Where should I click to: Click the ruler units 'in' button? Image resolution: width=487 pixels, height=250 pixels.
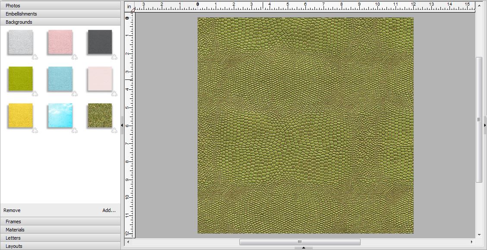click(x=129, y=6)
